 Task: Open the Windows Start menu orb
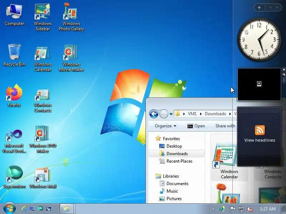pos(10,209)
